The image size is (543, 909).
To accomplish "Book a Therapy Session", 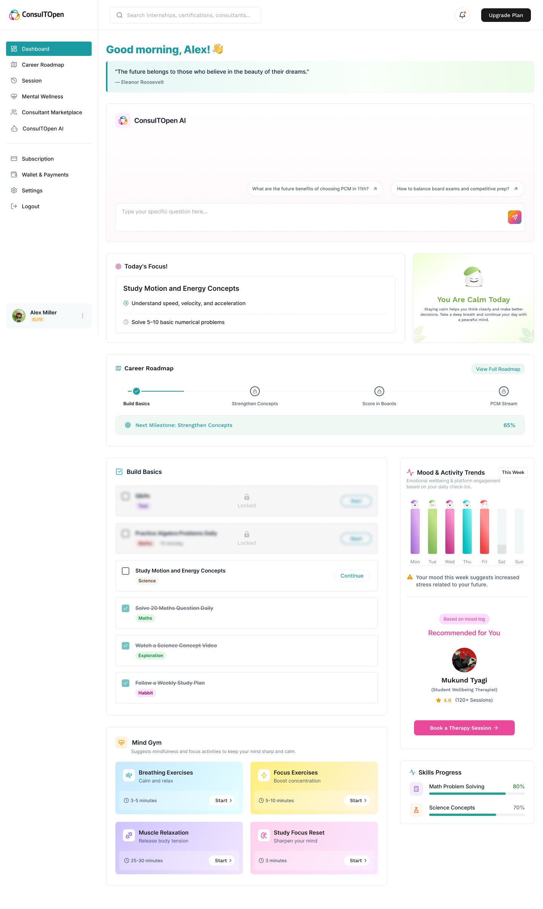I will click(464, 728).
